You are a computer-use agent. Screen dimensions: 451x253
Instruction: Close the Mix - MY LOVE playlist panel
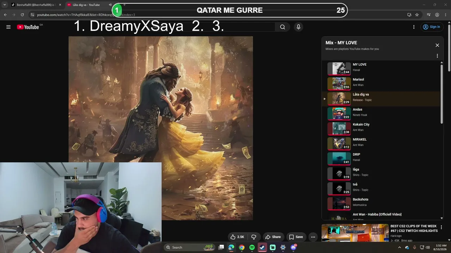(437, 45)
